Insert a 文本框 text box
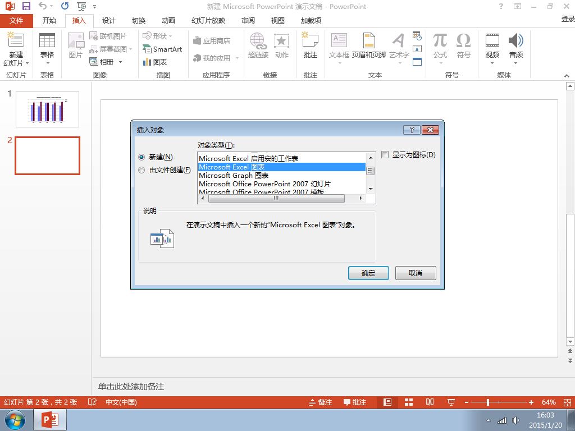 [x=339, y=45]
